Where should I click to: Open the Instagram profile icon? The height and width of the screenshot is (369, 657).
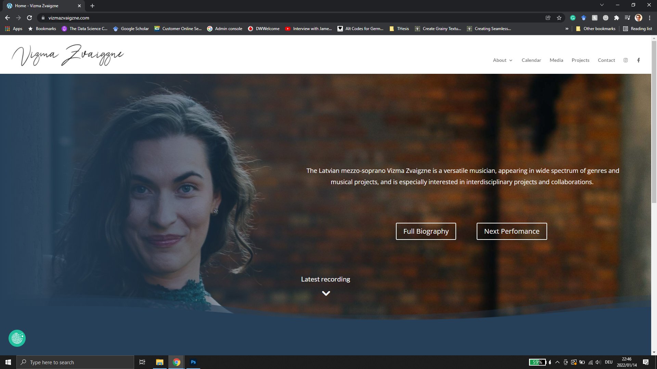click(626, 60)
